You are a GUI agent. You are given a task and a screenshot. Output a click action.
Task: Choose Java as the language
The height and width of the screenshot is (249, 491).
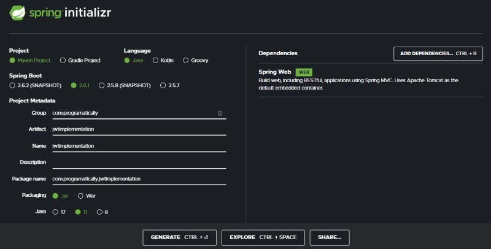pos(127,60)
